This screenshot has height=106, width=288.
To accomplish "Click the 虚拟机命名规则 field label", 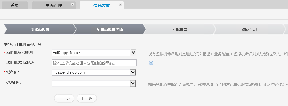I will click(x=20, y=53).
